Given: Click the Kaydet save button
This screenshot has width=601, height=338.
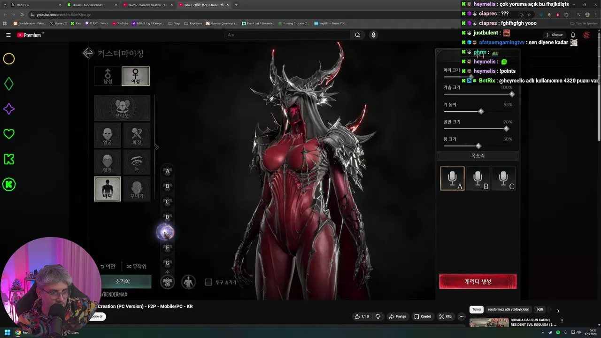Looking at the screenshot, I should coord(423,316).
